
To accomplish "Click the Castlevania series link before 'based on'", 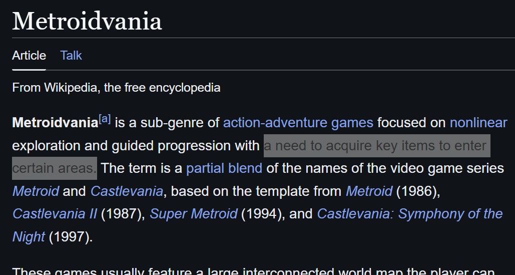I will (127, 191).
